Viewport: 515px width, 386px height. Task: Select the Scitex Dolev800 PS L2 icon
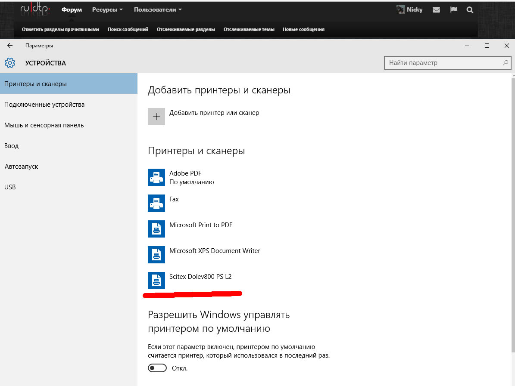tap(156, 281)
